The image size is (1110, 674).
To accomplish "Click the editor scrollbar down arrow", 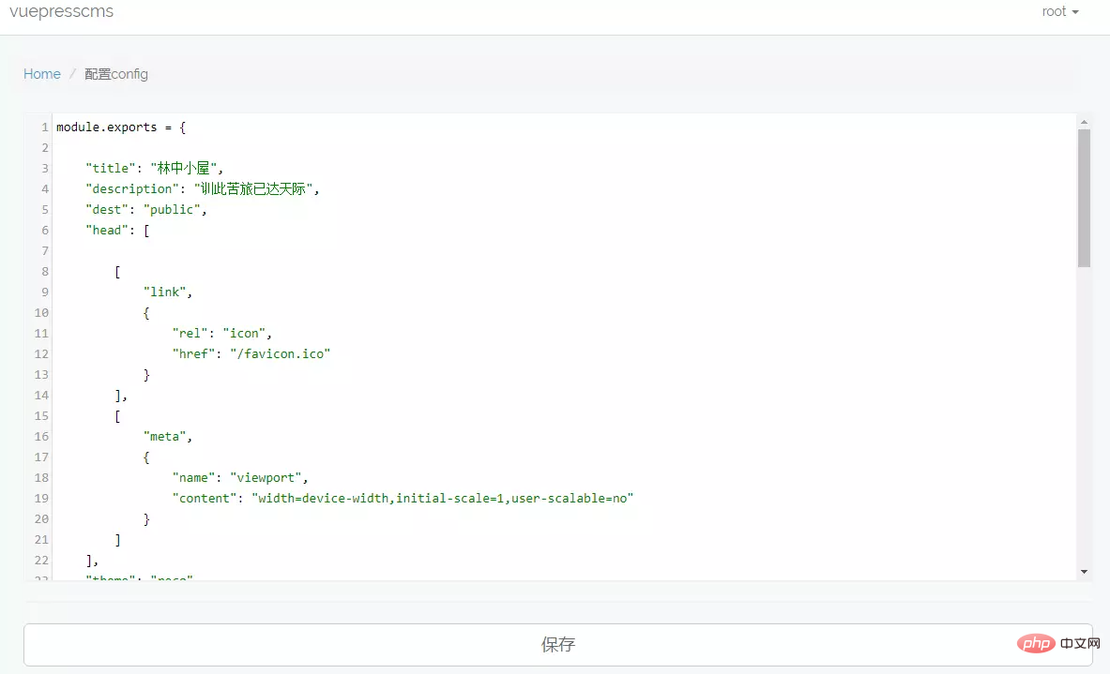I will pyautogui.click(x=1084, y=571).
